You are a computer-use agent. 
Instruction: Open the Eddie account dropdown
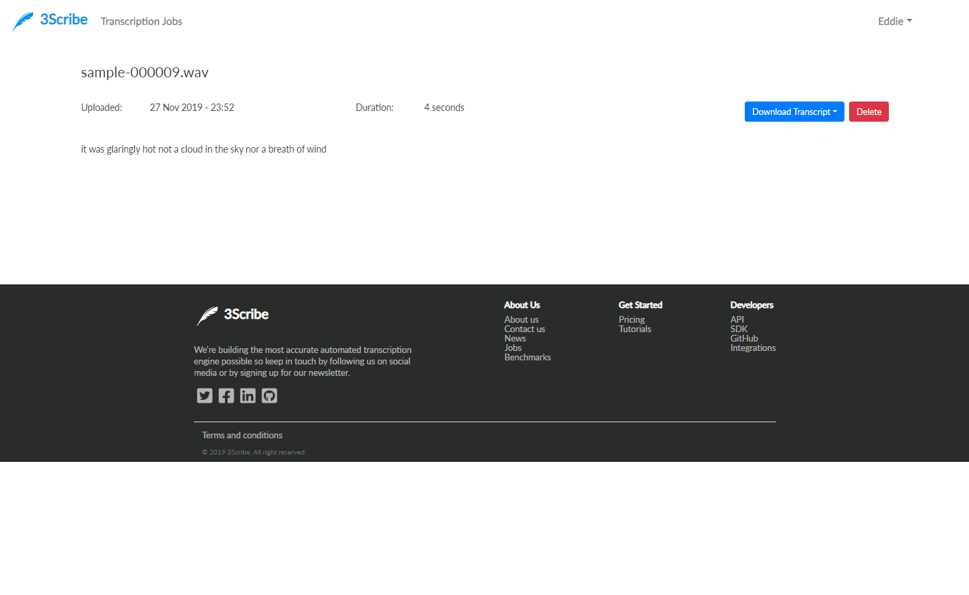tap(894, 21)
